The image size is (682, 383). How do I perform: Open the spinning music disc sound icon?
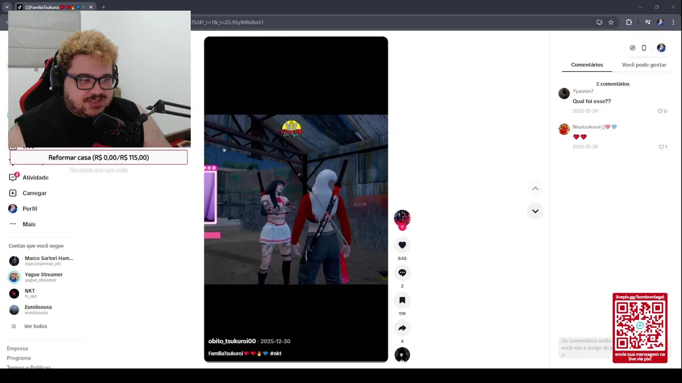click(x=402, y=355)
